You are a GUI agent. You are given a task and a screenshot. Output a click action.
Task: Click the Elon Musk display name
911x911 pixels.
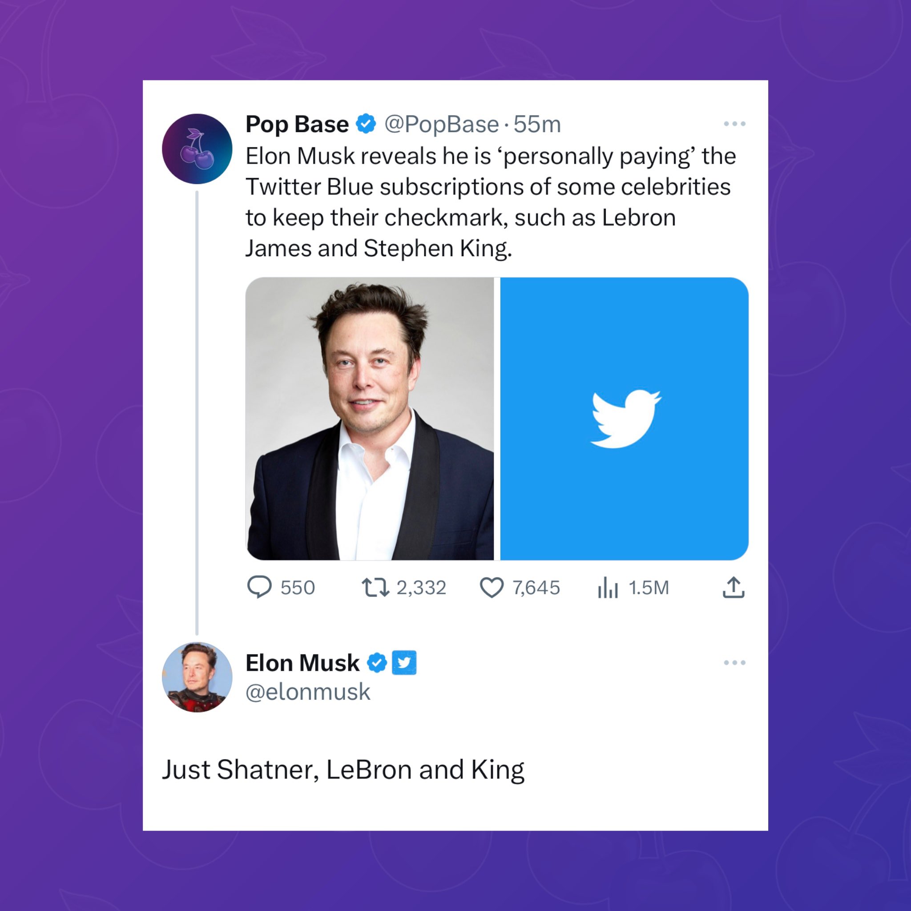pyautogui.click(x=302, y=663)
